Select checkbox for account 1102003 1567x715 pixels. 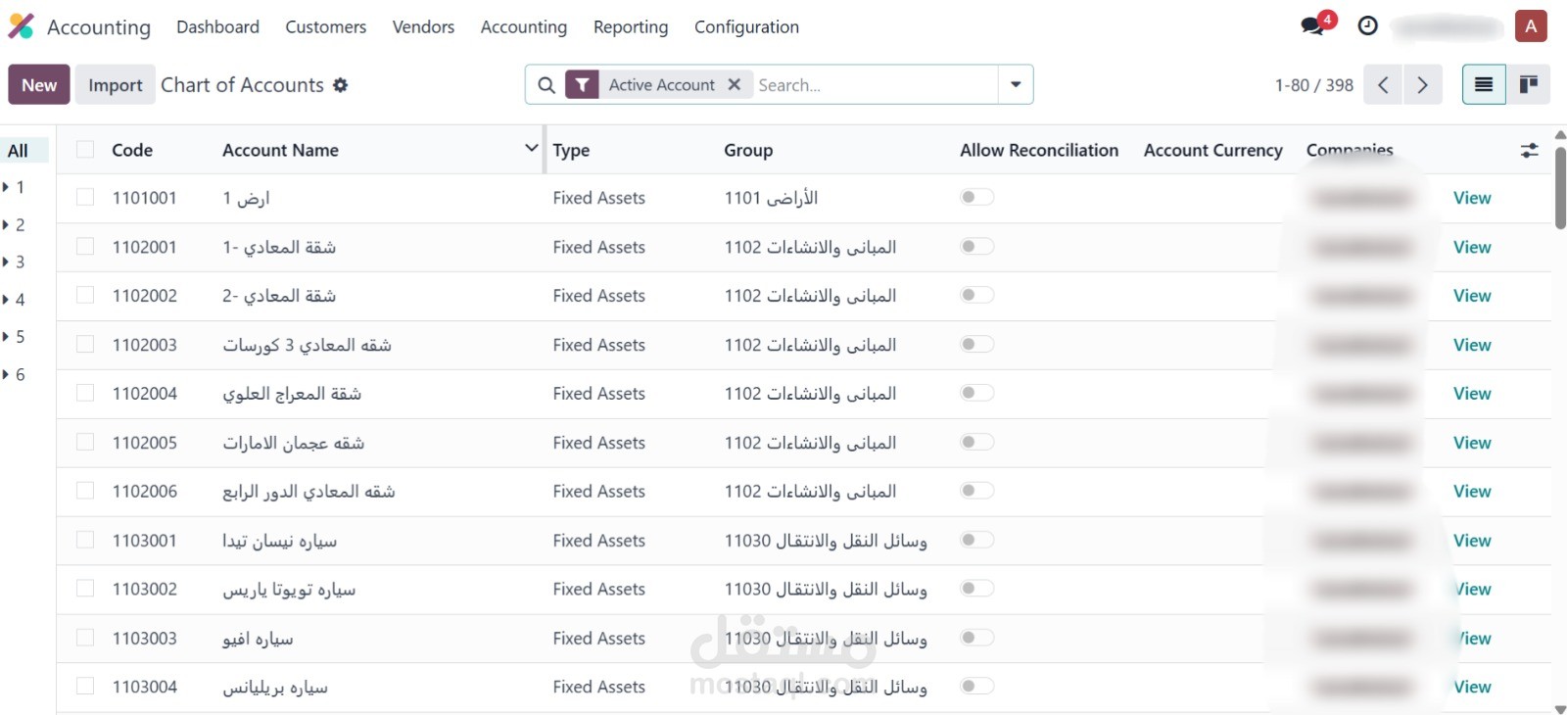(85, 345)
